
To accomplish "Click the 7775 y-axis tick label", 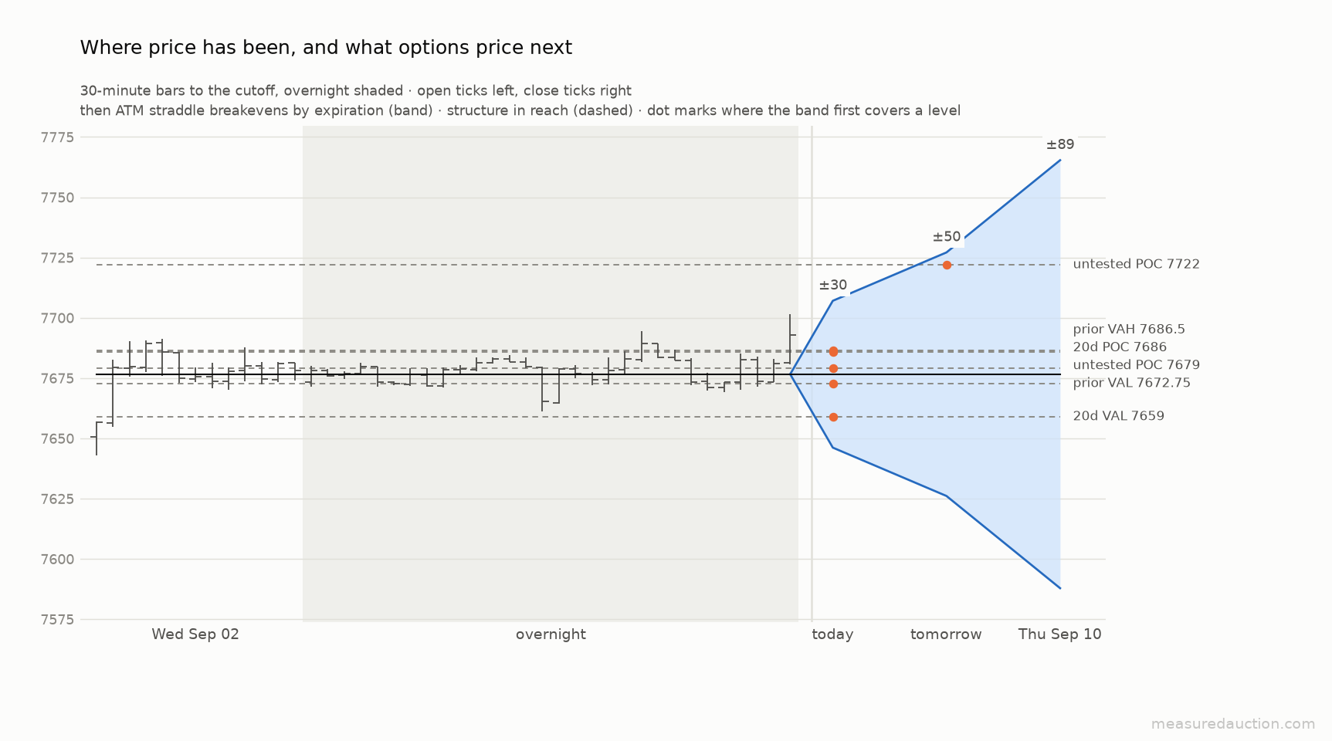I will point(57,137).
